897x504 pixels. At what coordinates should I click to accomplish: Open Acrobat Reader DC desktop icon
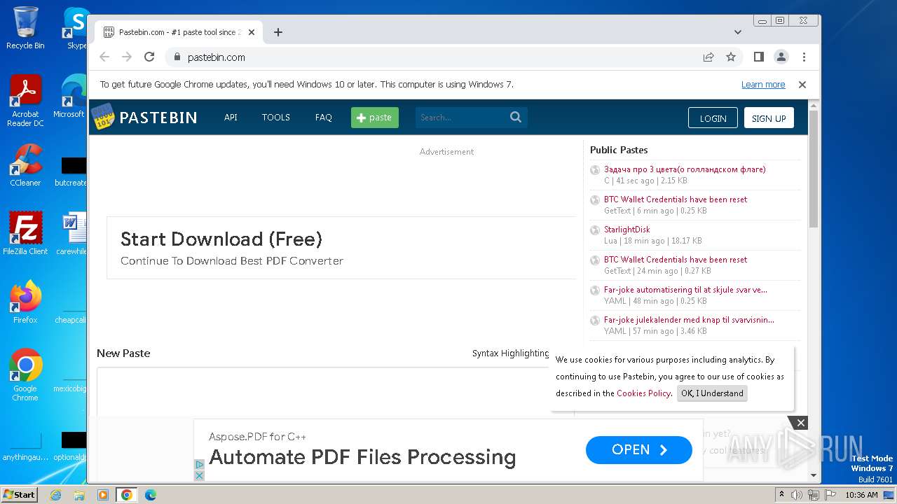(x=25, y=101)
